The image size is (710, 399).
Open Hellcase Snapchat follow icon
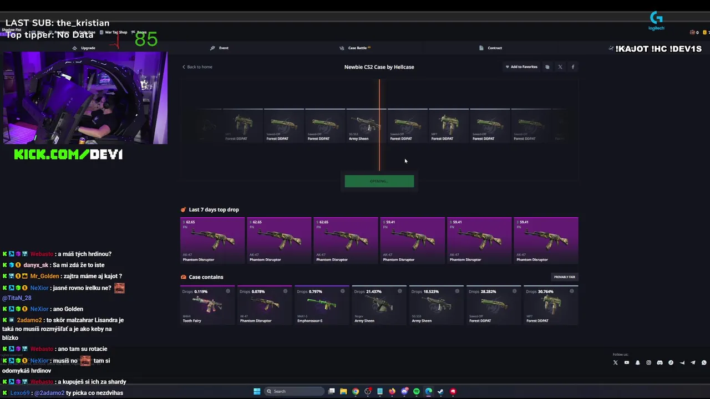point(637,362)
